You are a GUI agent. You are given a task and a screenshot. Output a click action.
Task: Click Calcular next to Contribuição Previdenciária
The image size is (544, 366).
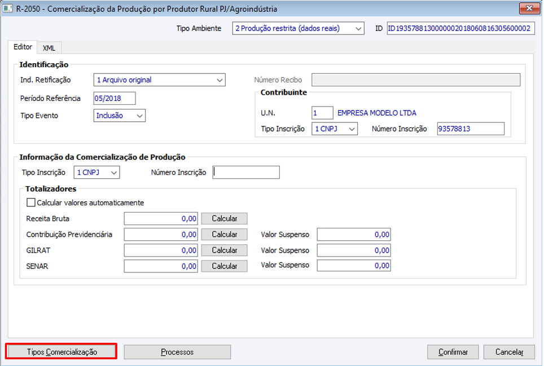click(224, 234)
